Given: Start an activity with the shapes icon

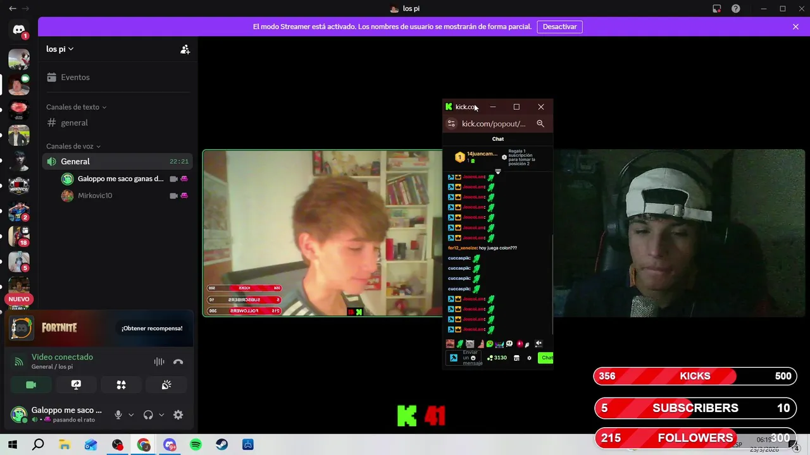Looking at the screenshot, I should click(x=121, y=385).
